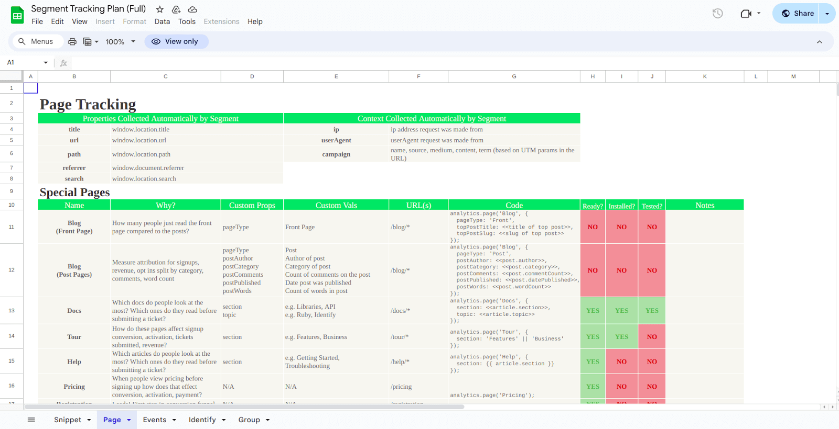
Task: Open the Google Sheets home icon
Action: tap(17, 15)
